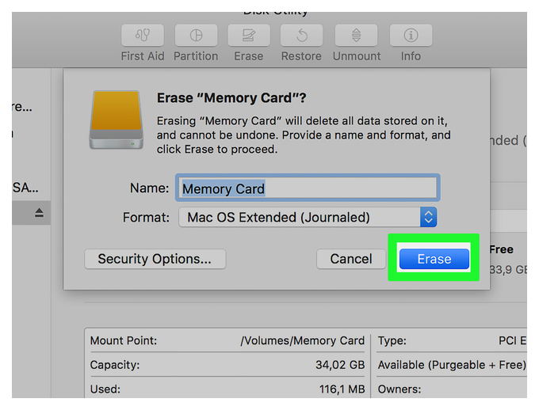The image size is (539, 410).
Task: Select the highlighted sidebar volume row
Action: point(31,213)
